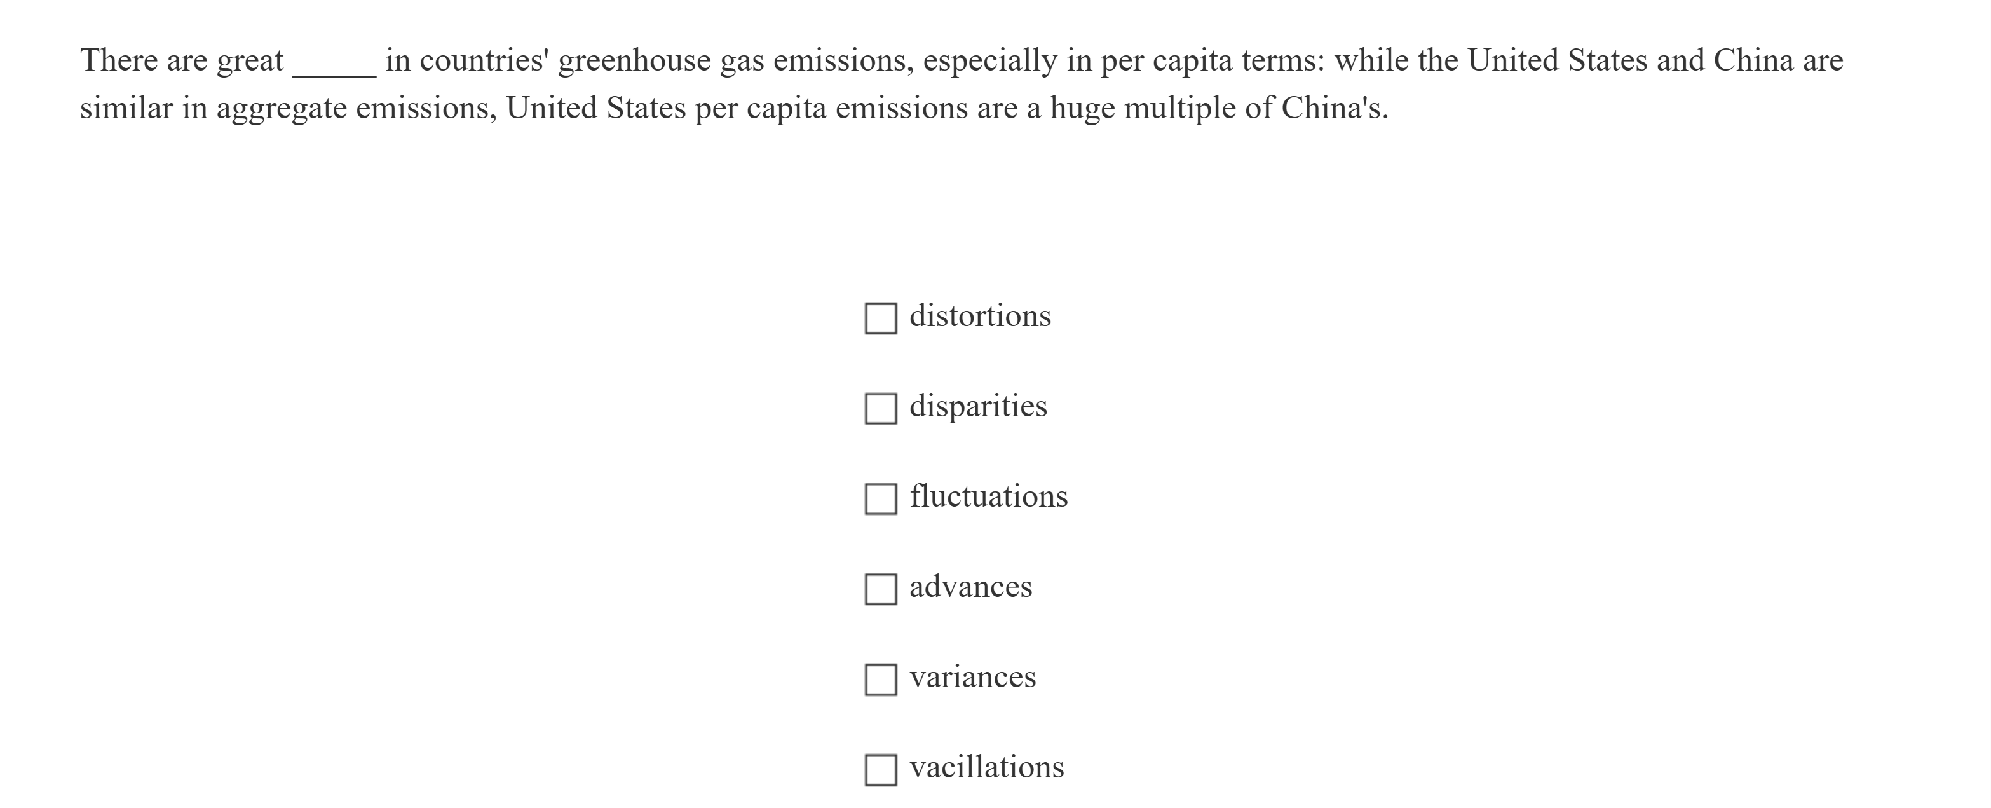
Task: Click the question text paragraph
Action: (773, 81)
